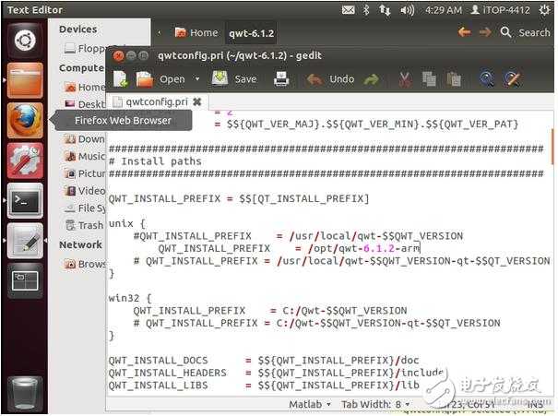This screenshot has width=558, height=416.
Task: Click the /opt/qwt-6.1.2-arm line
Action: tap(289, 248)
